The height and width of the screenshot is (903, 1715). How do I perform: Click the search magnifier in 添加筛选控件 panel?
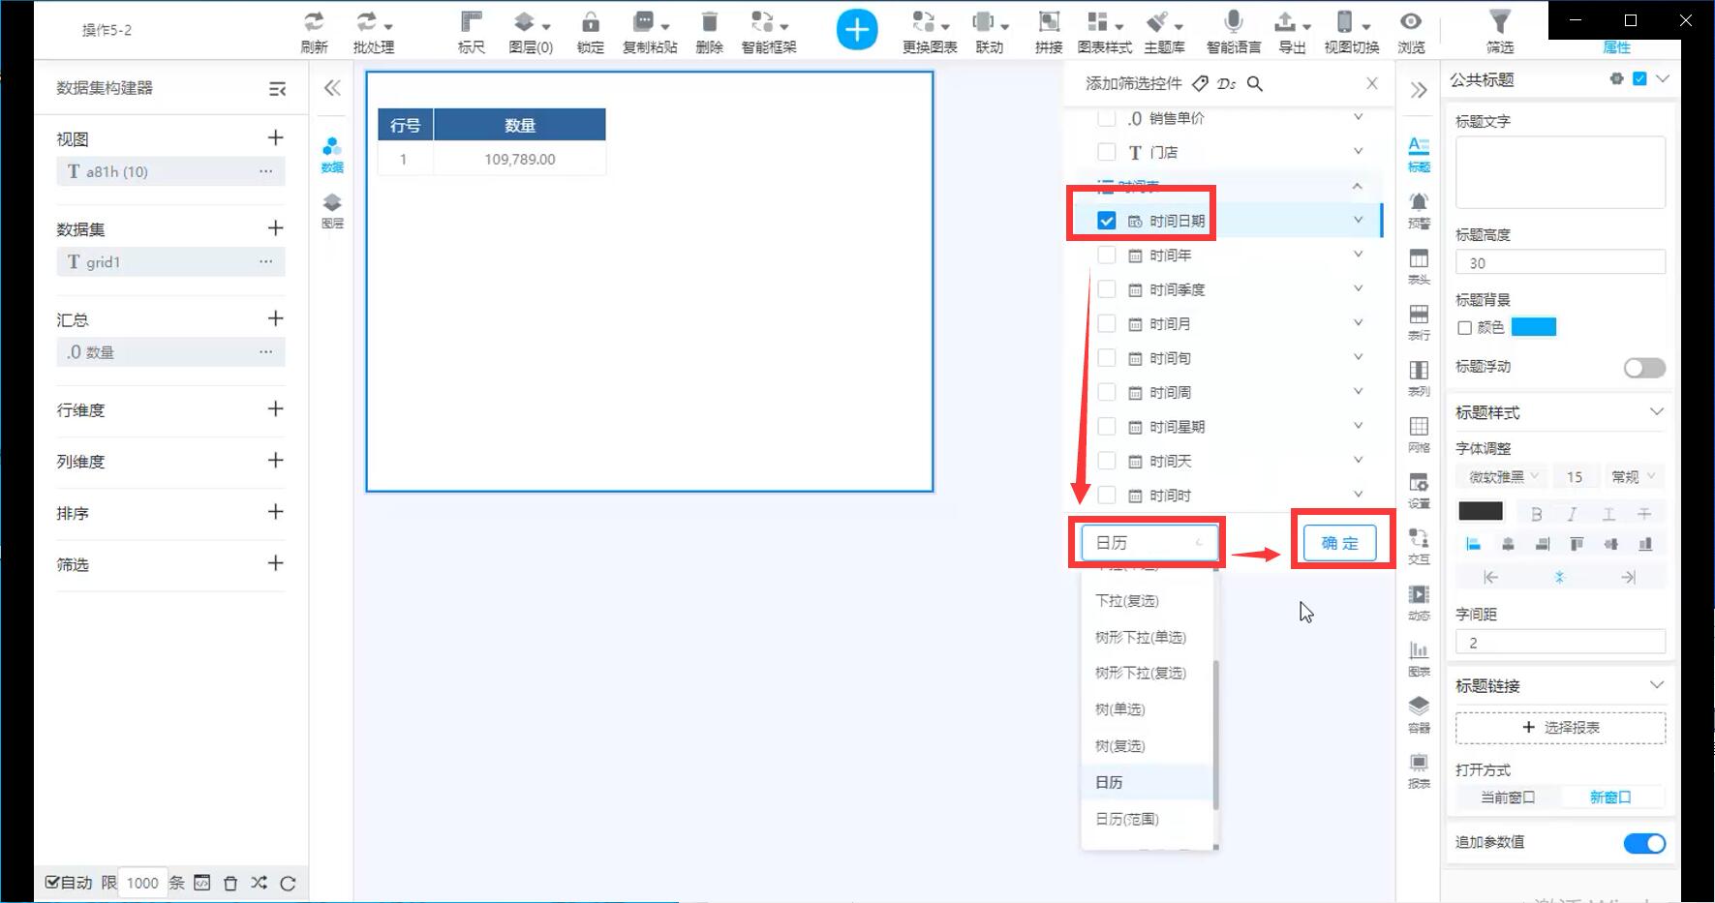[x=1255, y=84]
